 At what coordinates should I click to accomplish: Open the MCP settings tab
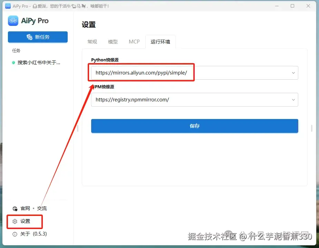[x=134, y=41]
